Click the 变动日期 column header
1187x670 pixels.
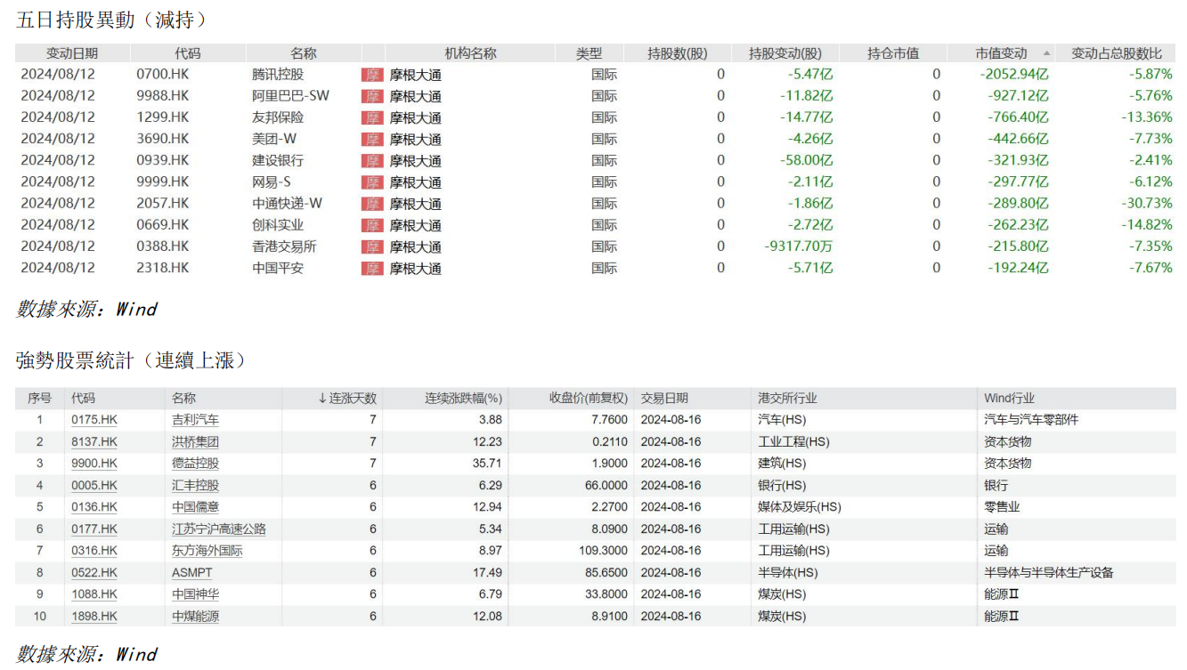(72, 53)
